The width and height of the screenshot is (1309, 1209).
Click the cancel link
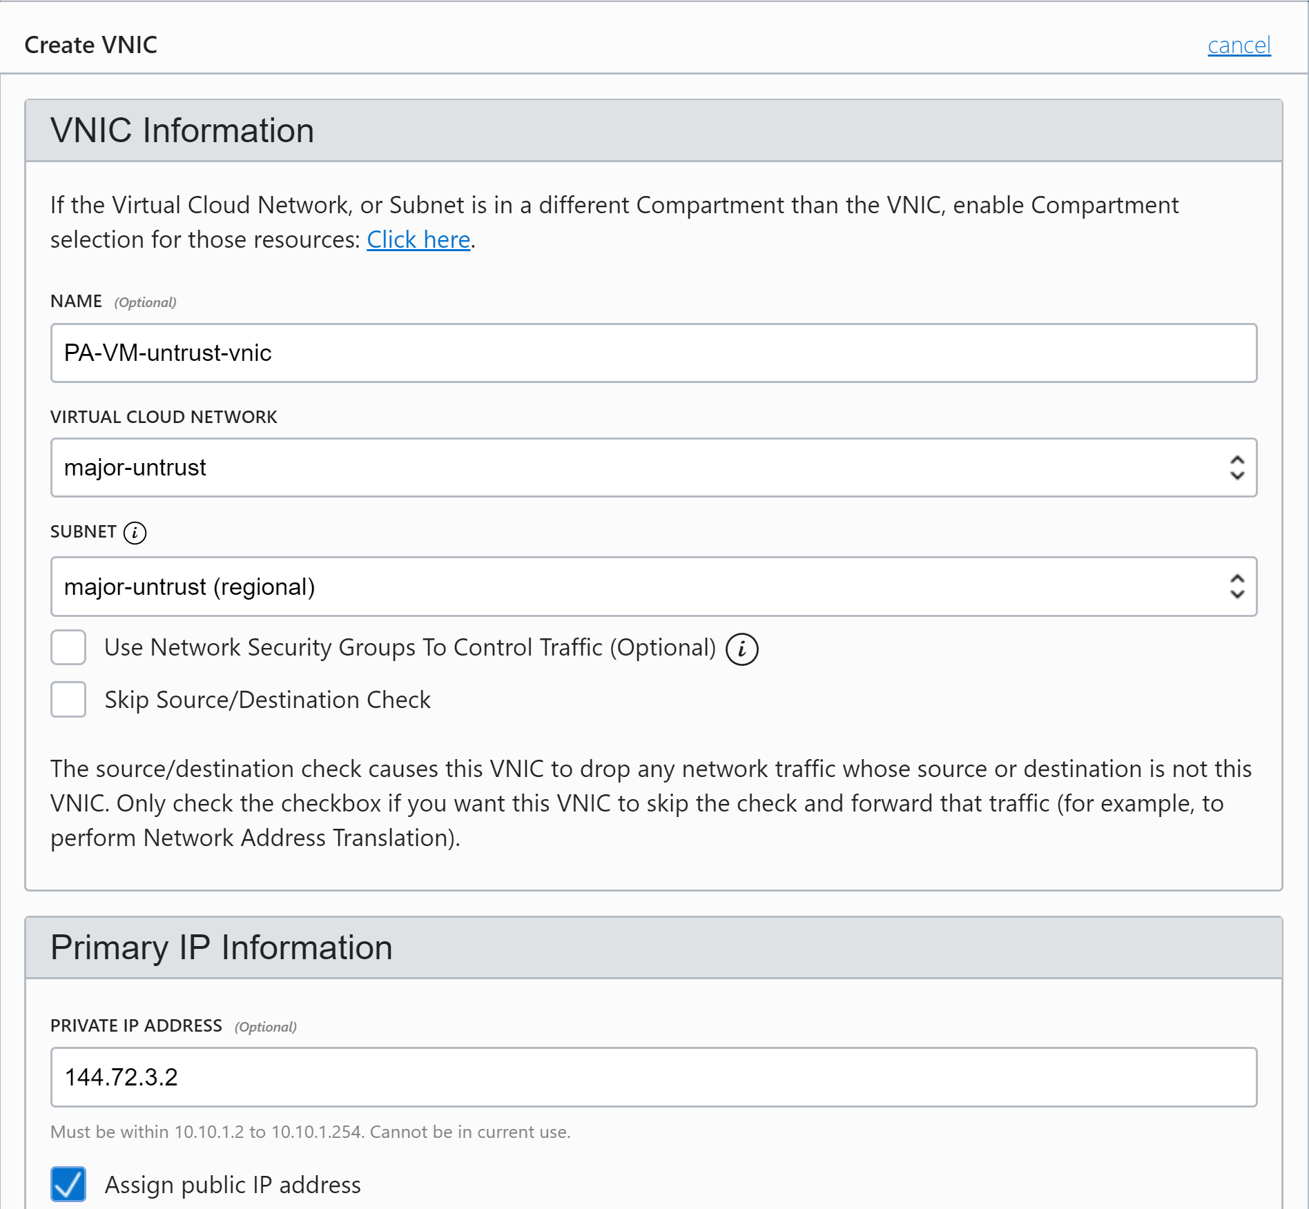1239,46
